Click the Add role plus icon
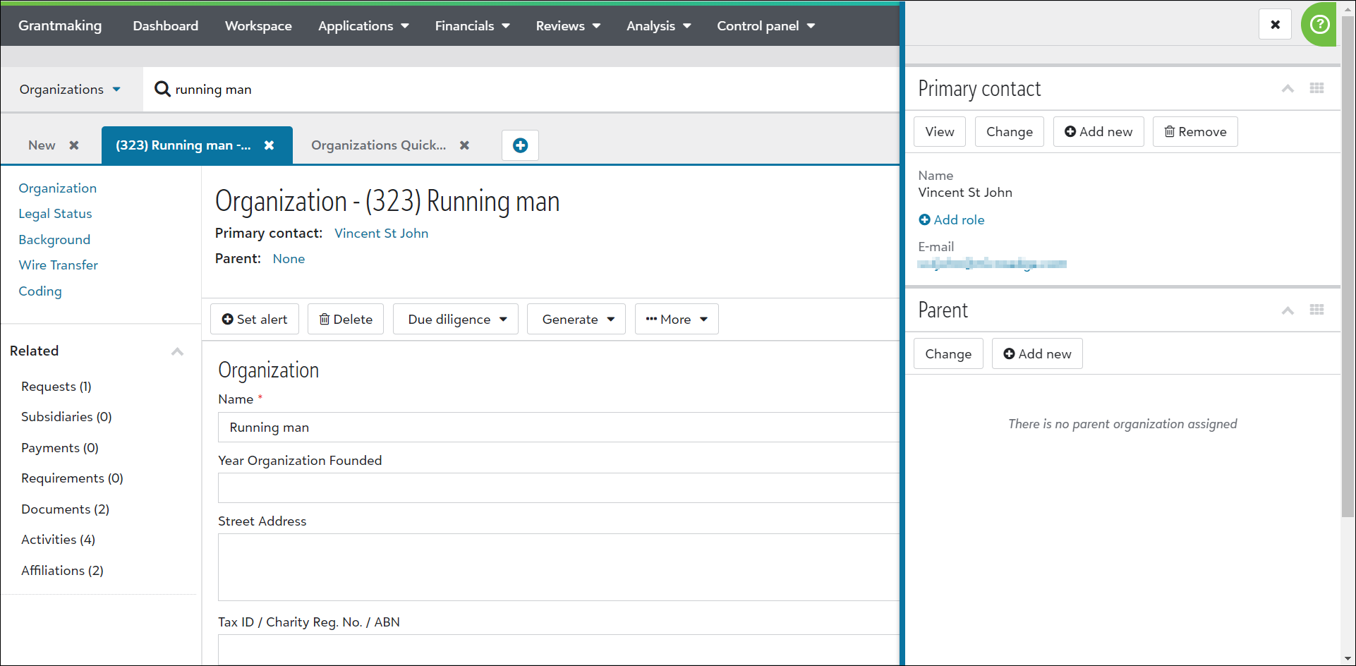This screenshot has width=1356, height=666. (925, 219)
